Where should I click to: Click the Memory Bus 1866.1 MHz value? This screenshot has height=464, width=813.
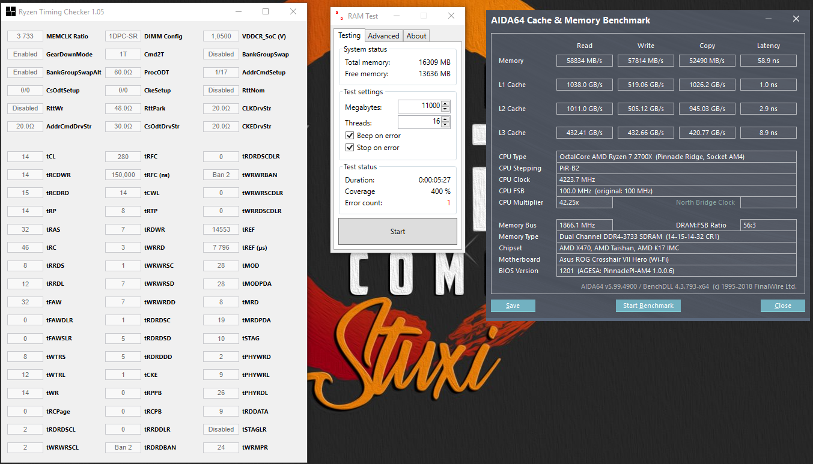click(585, 225)
